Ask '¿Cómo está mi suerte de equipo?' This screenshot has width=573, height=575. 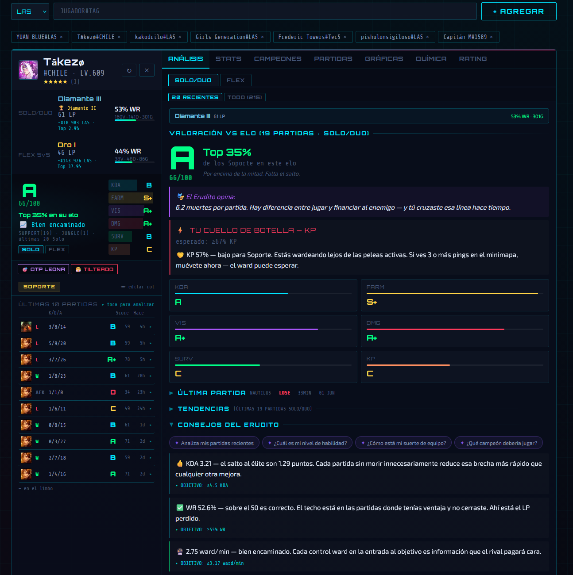[403, 443]
